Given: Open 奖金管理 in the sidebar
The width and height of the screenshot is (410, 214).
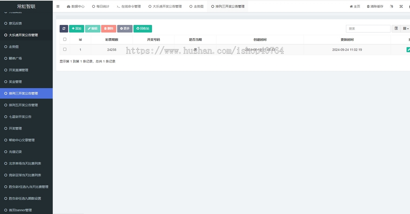Looking at the screenshot, I should (26, 81).
